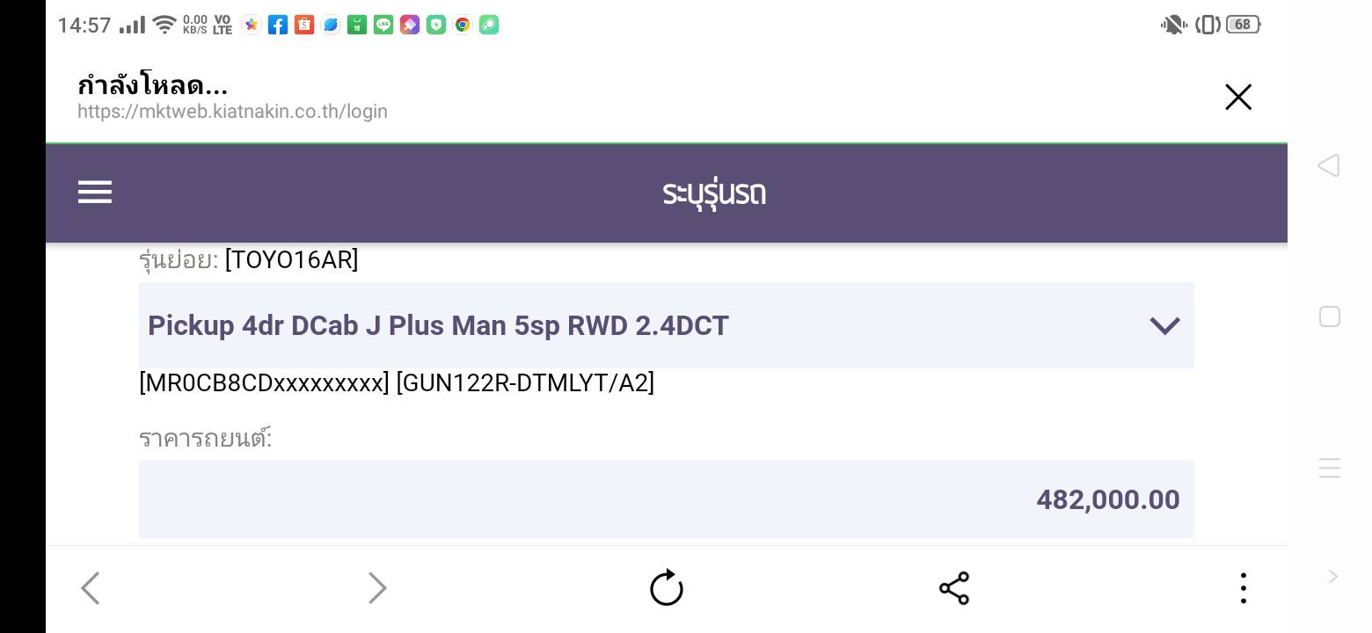
Task: Close the browser tab with X
Action: (1237, 97)
